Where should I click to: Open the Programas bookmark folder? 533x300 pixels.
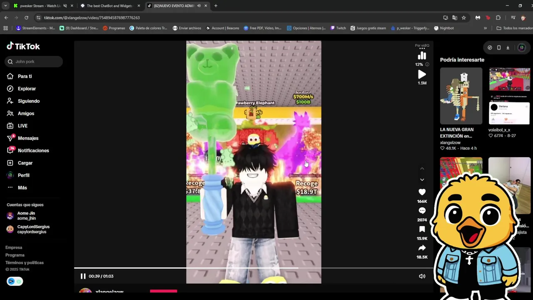tap(114, 28)
